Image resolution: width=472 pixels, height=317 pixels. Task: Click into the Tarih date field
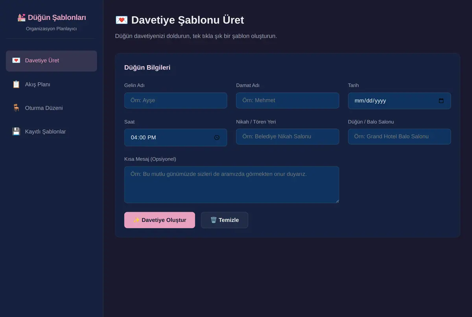(399, 101)
